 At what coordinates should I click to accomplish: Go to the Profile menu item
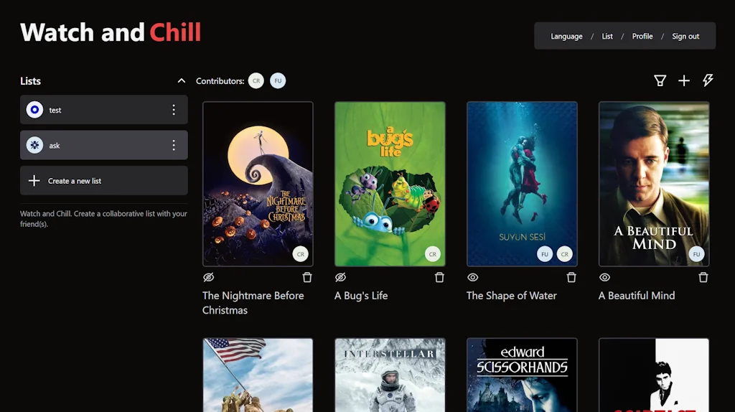click(x=642, y=36)
